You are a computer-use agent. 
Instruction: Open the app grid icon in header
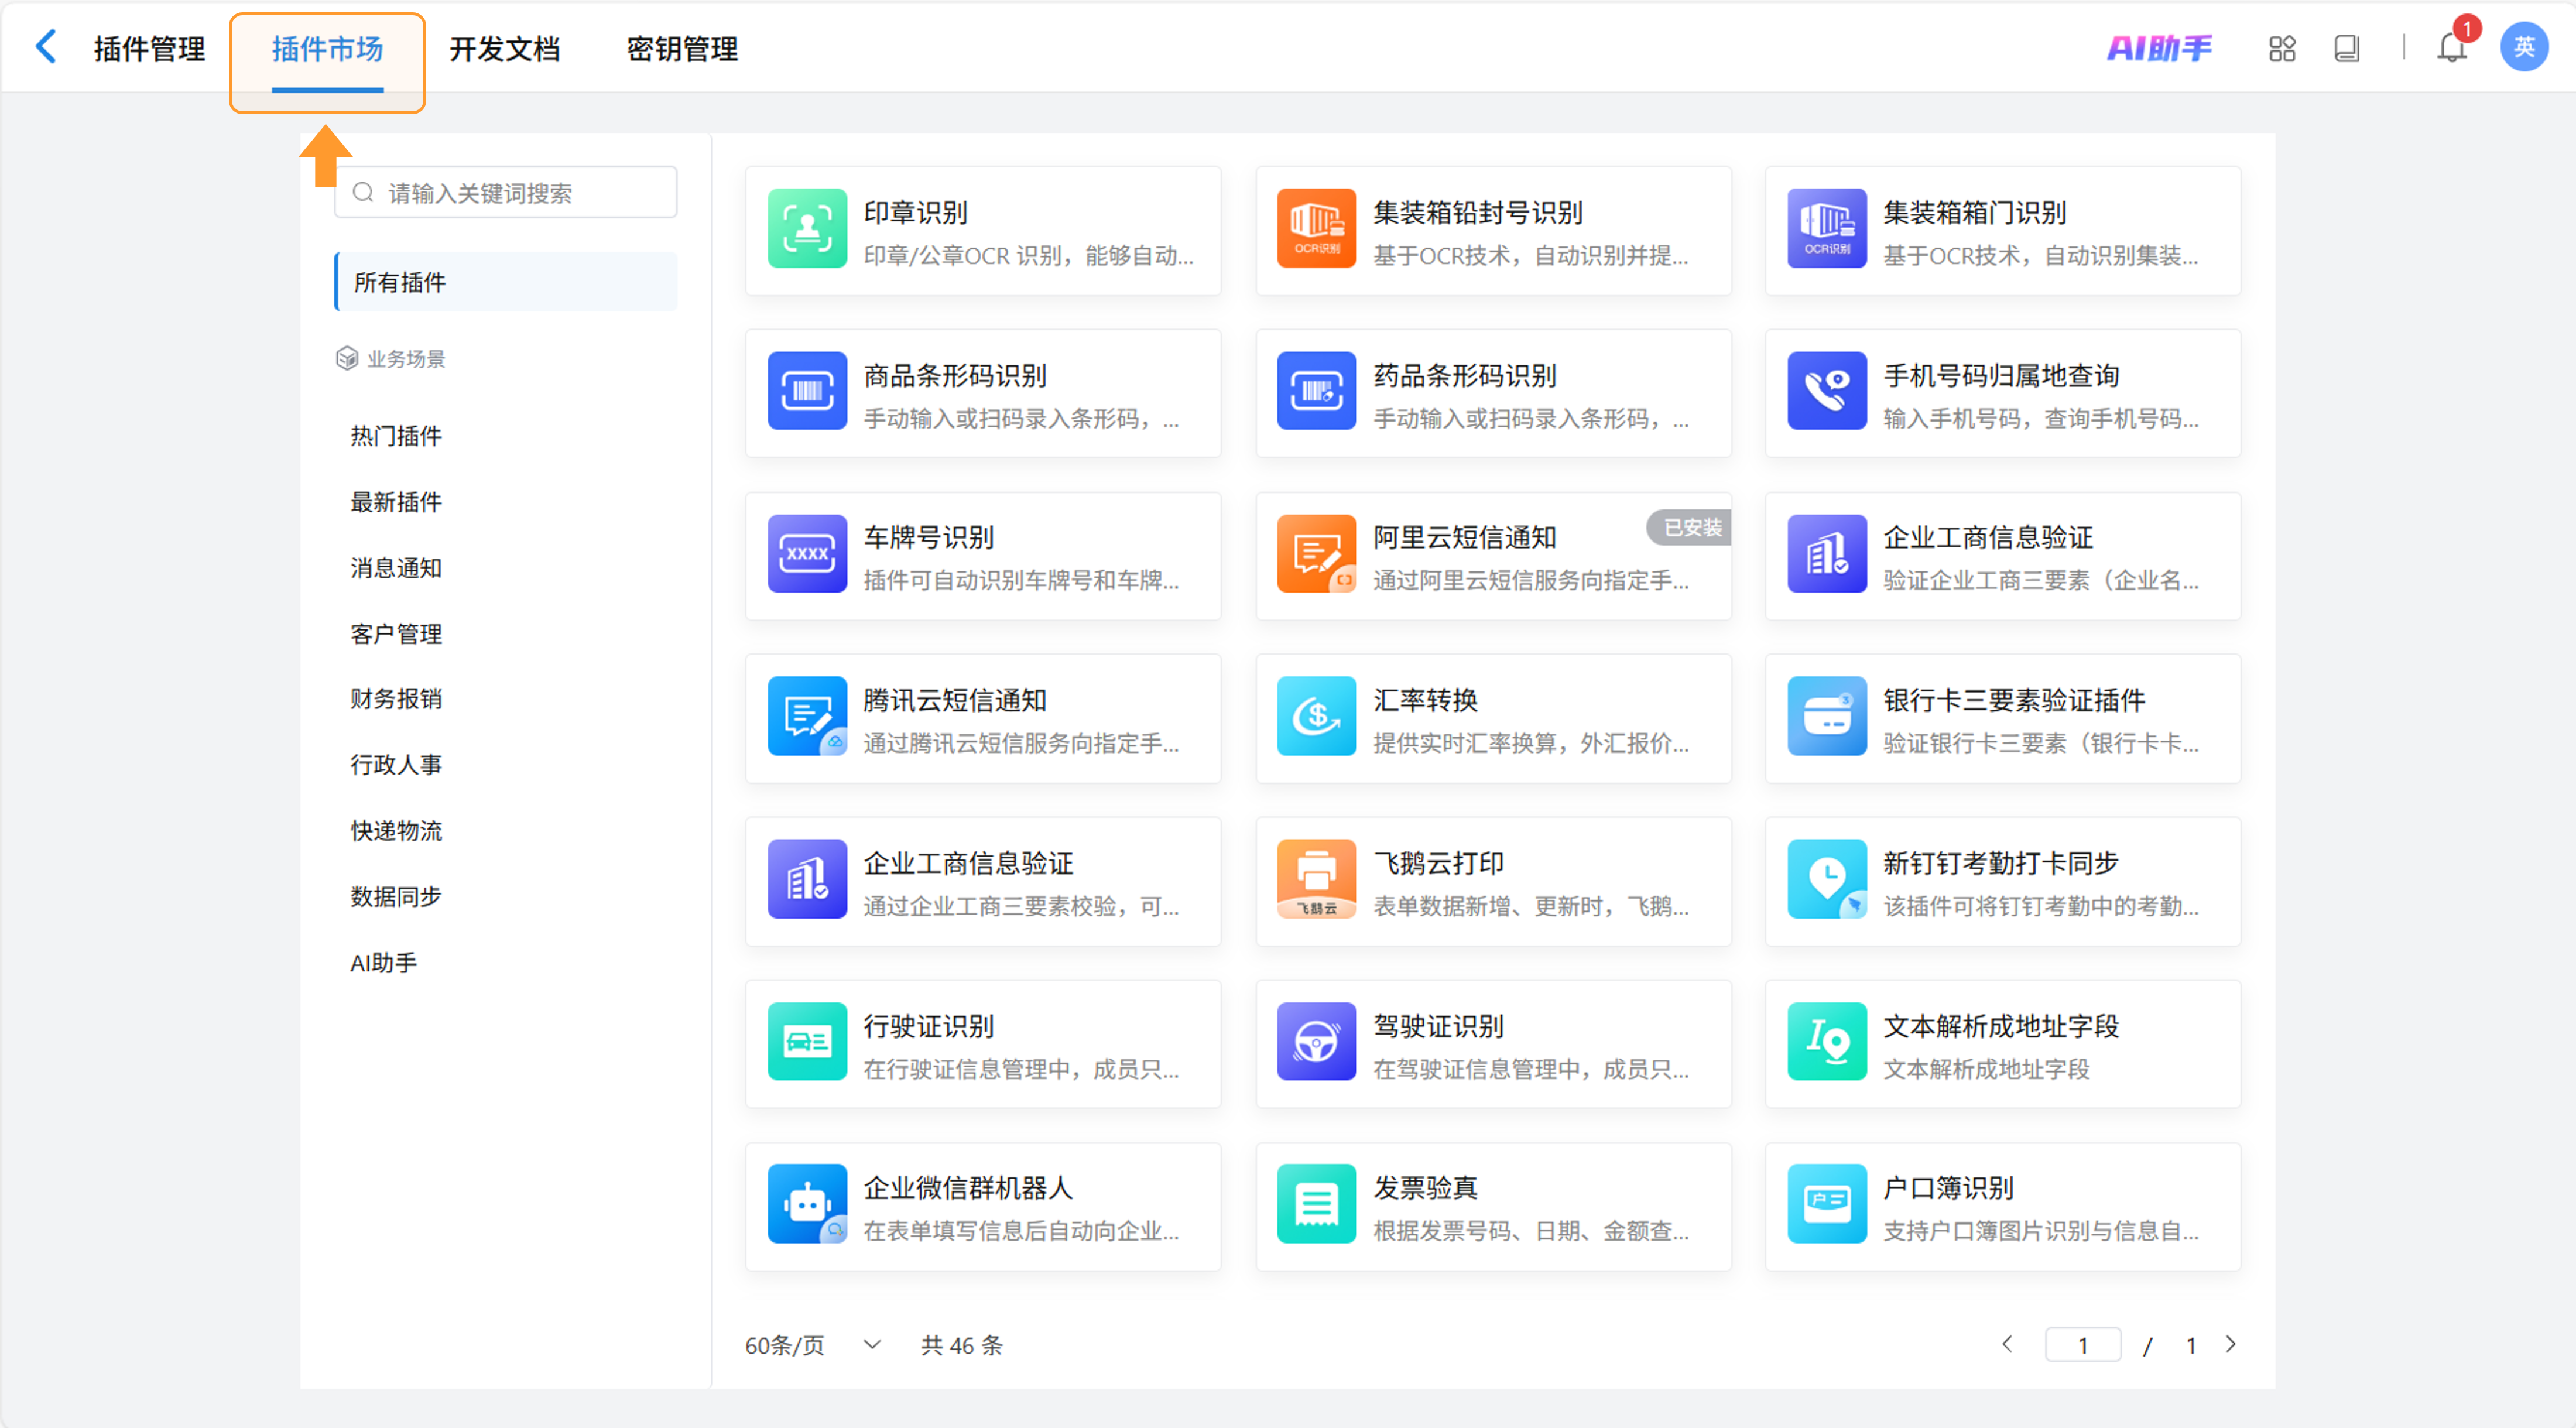point(2282,48)
